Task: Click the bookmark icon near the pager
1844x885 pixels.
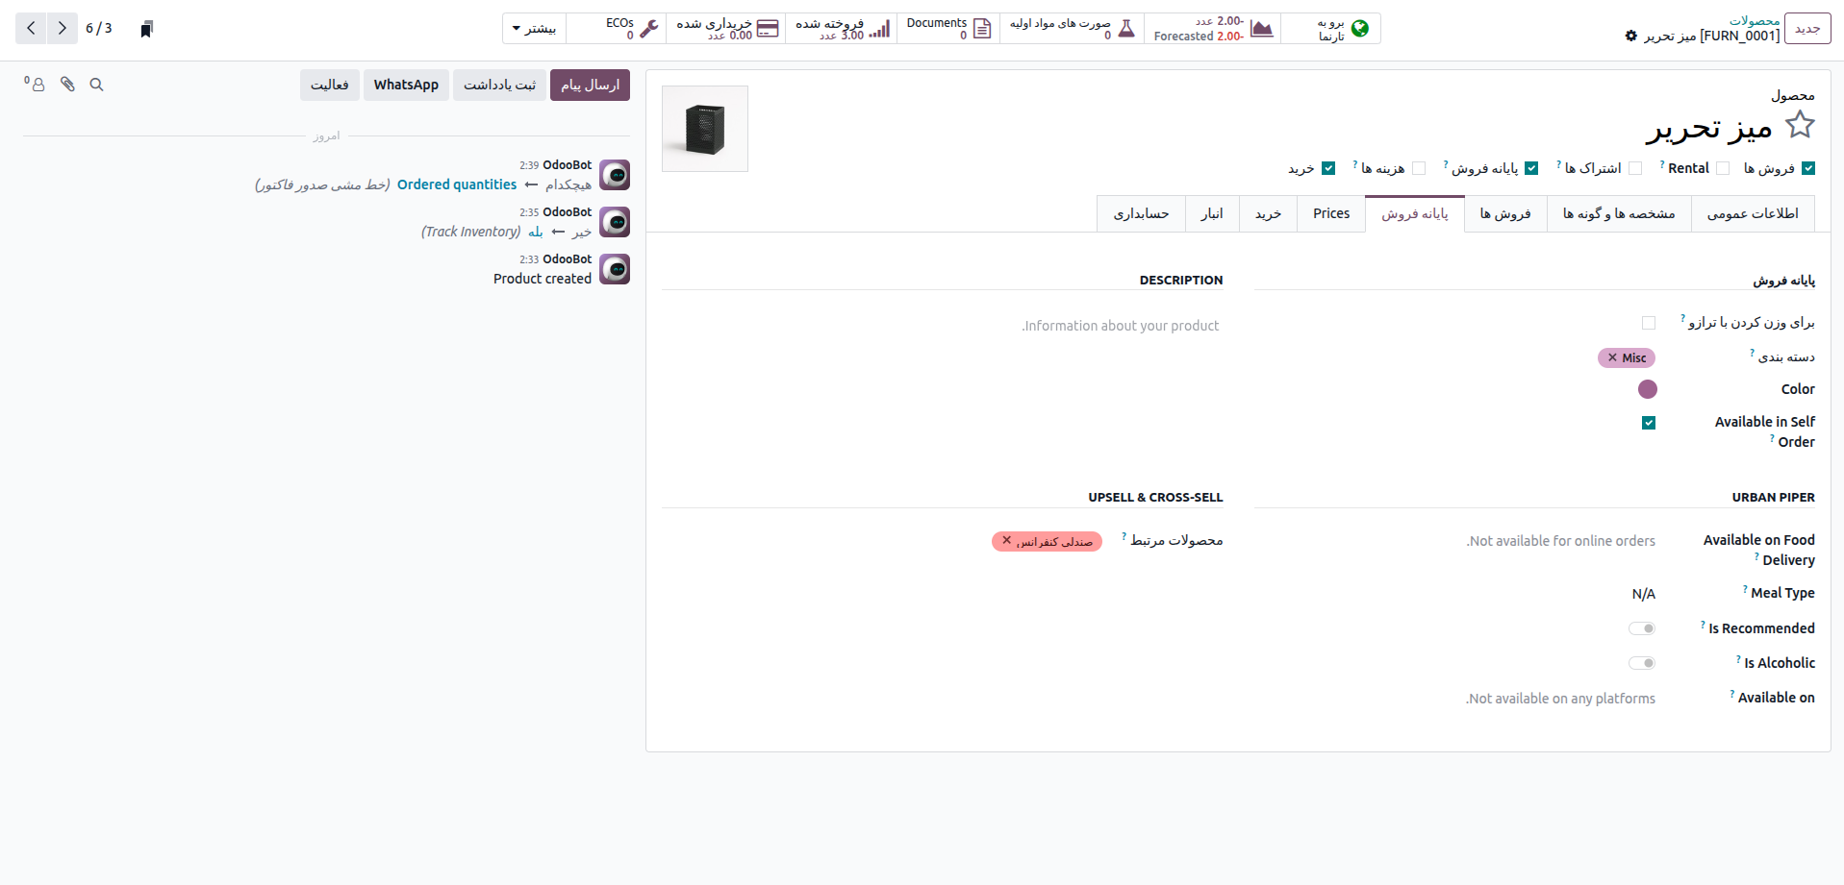Action: pyautogui.click(x=146, y=29)
